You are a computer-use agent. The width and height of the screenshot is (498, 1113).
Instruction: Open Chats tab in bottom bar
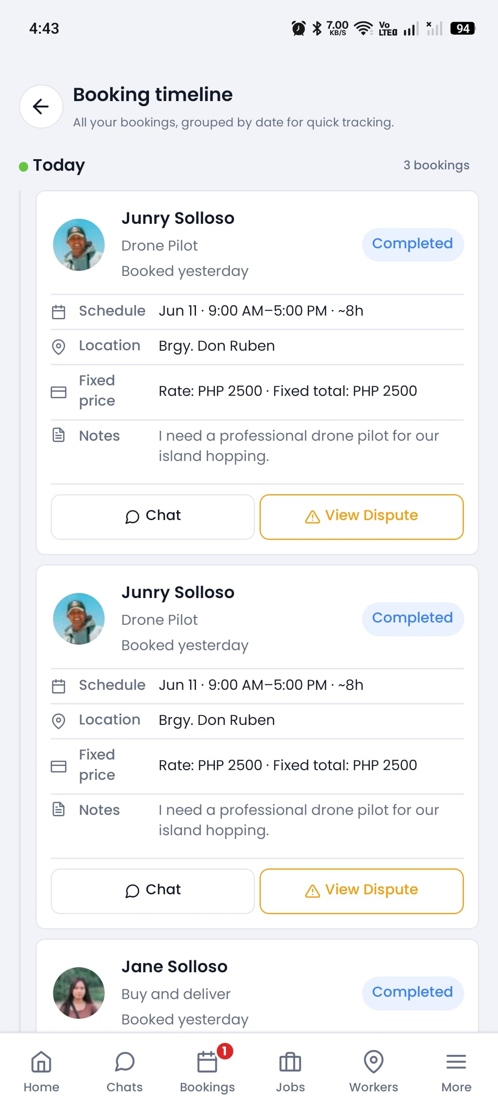click(125, 1071)
